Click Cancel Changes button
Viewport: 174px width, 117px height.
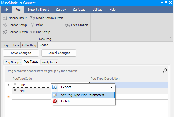click(59, 53)
